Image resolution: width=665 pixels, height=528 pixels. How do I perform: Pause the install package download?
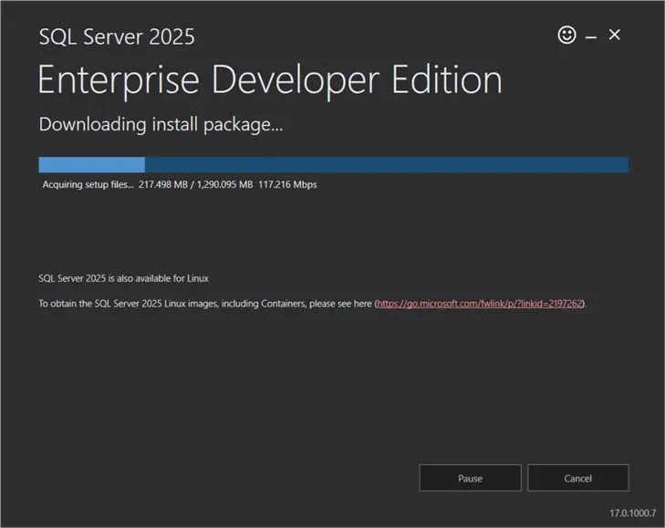470,478
